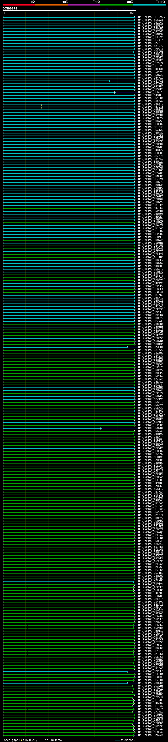The height and width of the screenshot is (742, 168).
Task: Click the UniRef100_A7PQI3 hit label
Action: point(150,49)
